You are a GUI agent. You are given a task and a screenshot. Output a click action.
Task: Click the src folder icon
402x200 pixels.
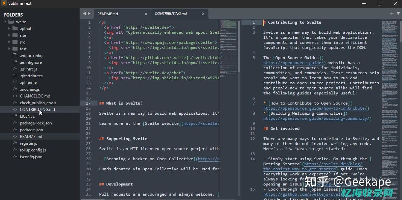click(x=15, y=42)
